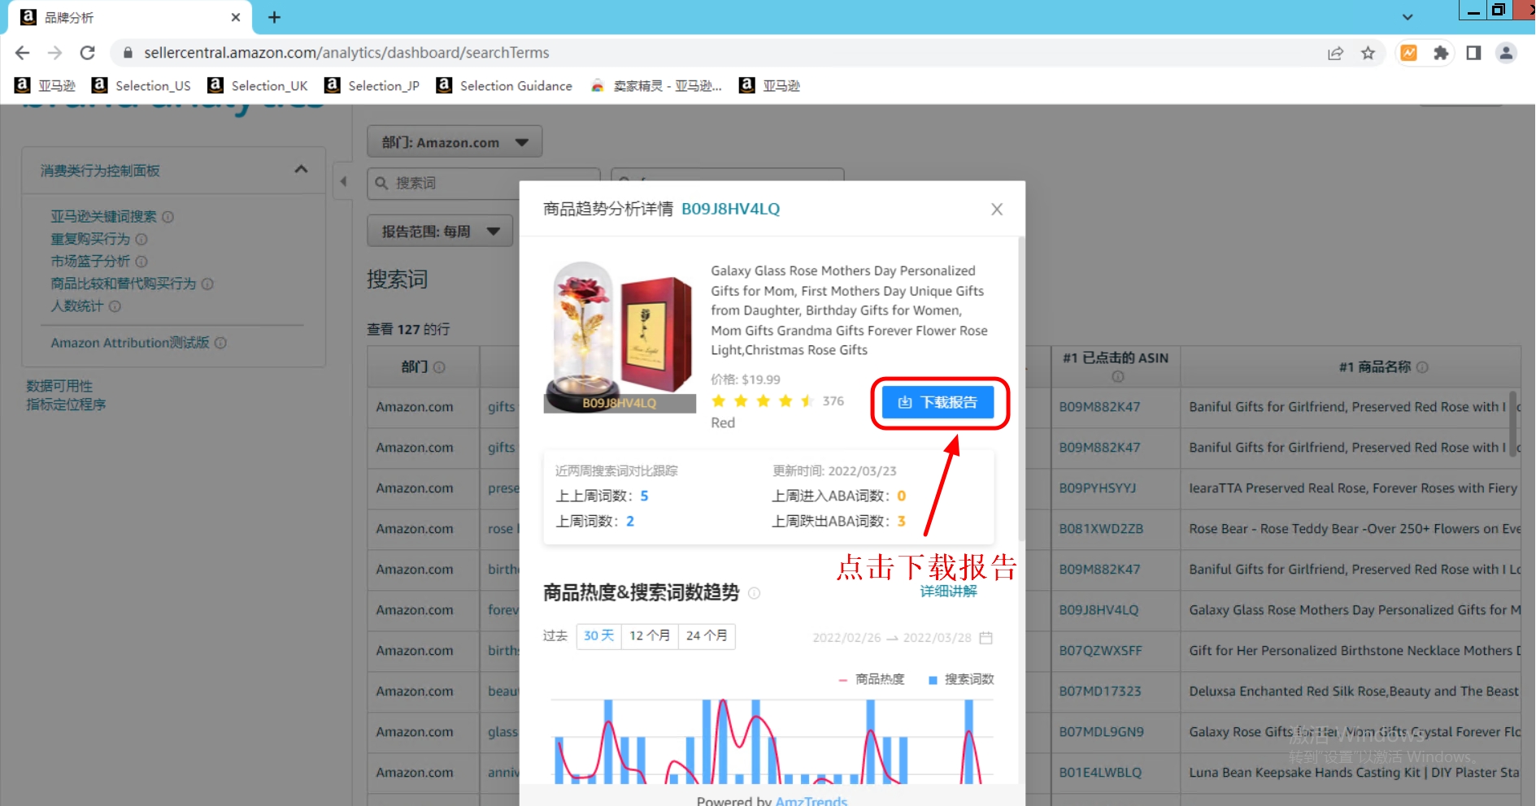Click the share icon in address bar
Viewport: 1536px width, 806px height.
tap(1335, 52)
